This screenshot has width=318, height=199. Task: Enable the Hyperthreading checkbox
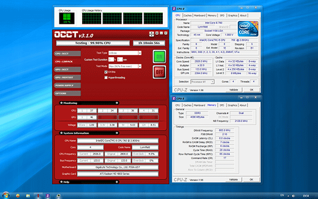(106, 77)
